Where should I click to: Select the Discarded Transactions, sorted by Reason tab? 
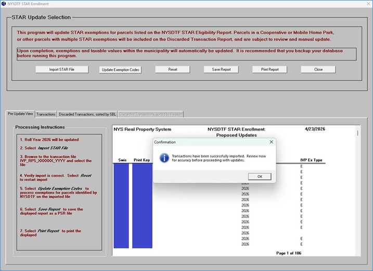[150, 114]
